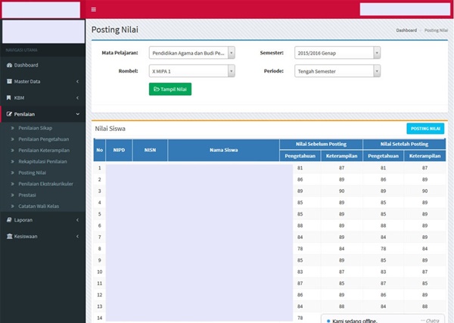
Task: Open the Semester dropdown showing 2015/2016 Genap
Action: tap(337, 53)
